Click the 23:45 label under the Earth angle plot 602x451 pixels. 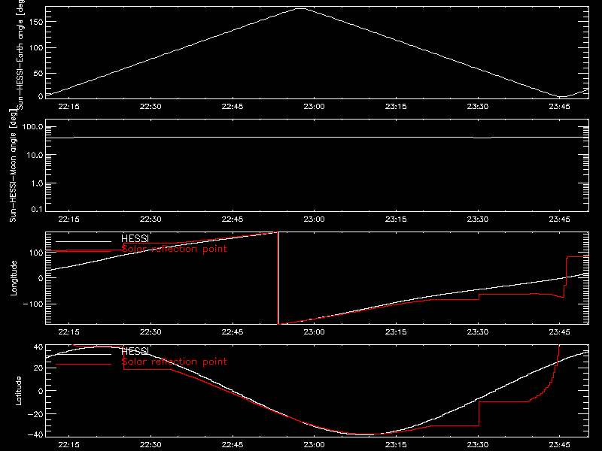tap(559, 106)
